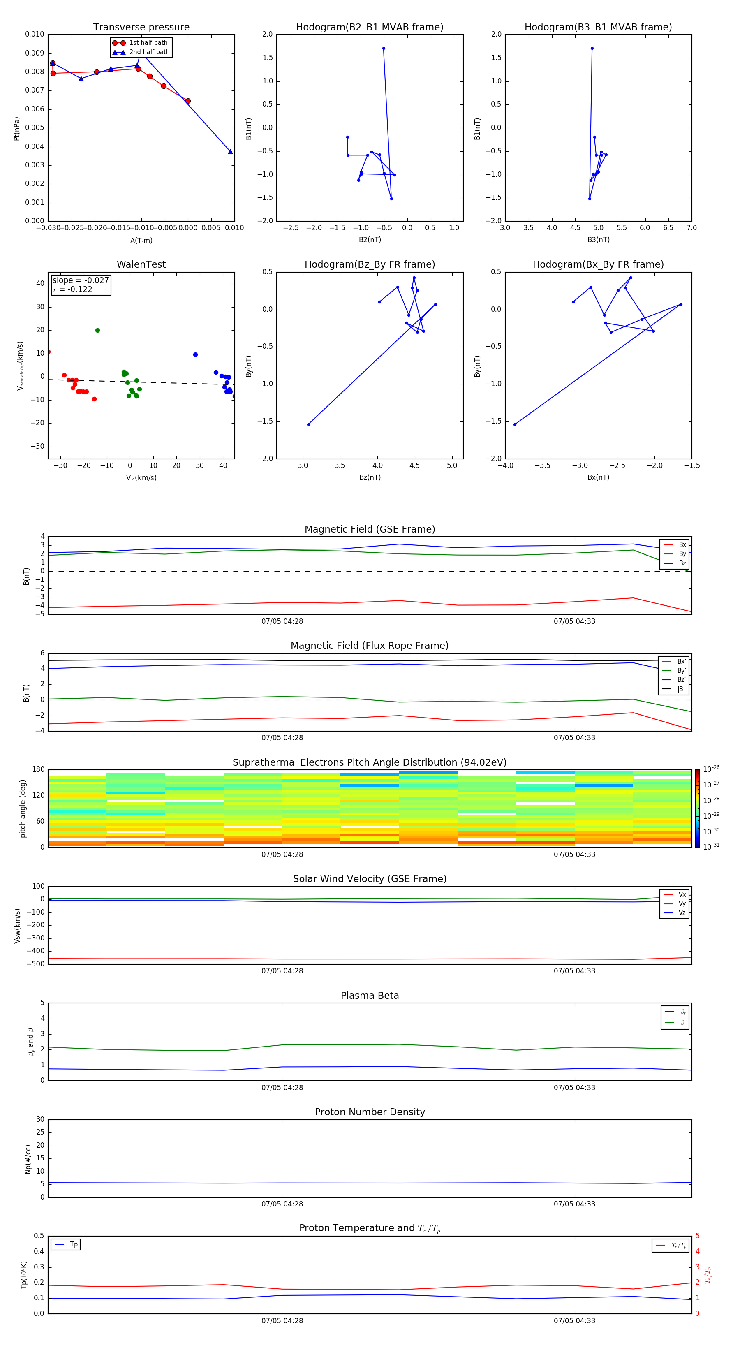
Task: Click the "Plasma Beta" panel title
Action: [x=370, y=996]
